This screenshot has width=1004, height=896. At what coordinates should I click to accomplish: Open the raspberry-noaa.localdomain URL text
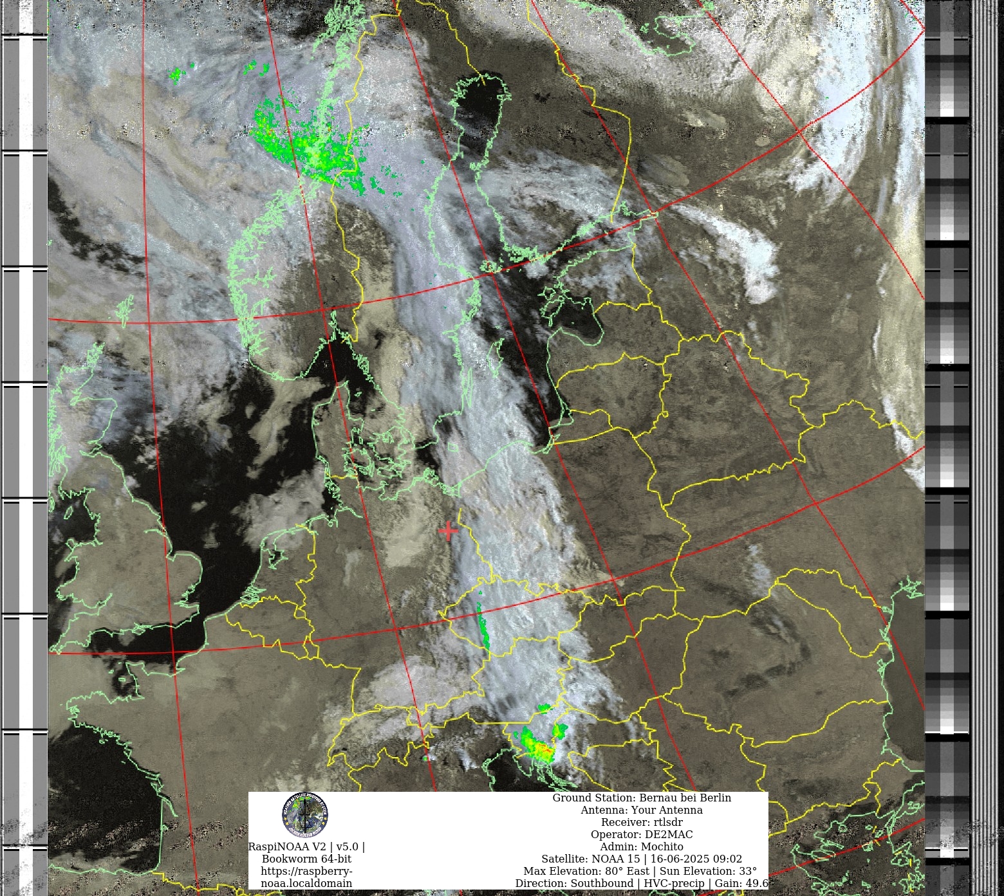pos(306,877)
